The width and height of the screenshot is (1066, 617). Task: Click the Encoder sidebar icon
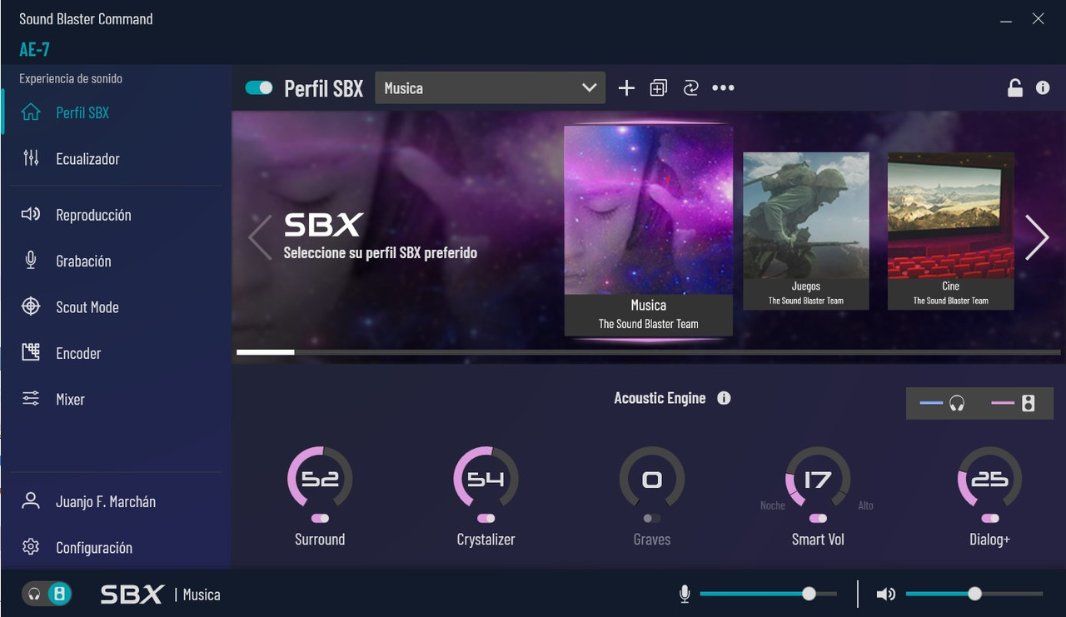coord(31,352)
